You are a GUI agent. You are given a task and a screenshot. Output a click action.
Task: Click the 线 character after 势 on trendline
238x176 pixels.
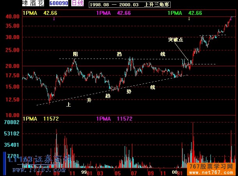coord(153,87)
